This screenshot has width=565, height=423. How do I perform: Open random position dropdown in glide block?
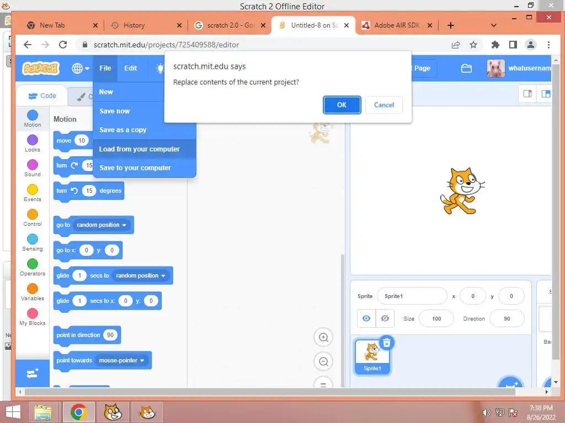point(141,275)
